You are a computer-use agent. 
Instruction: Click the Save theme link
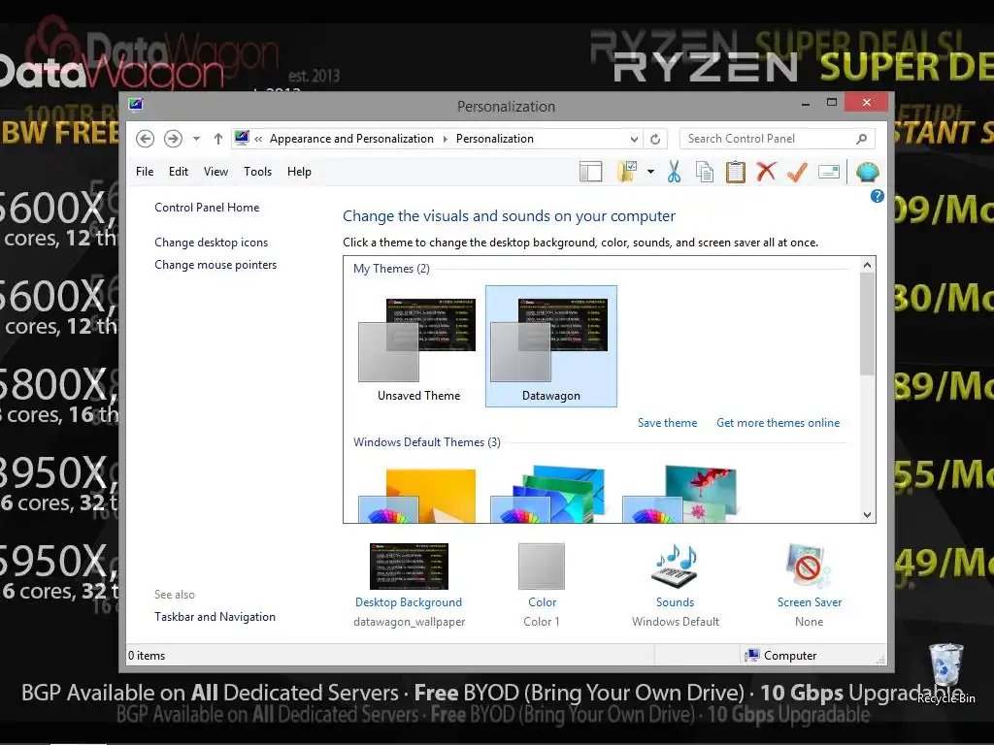click(667, 423)
